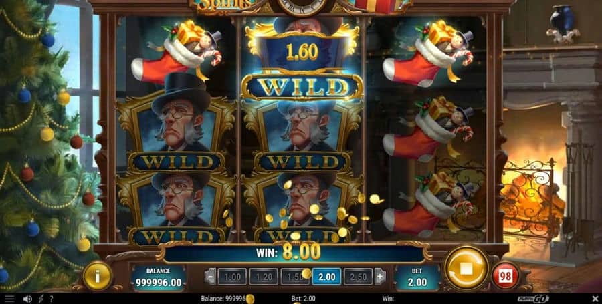The width and height of the screenshot is (602, 304).
Task: Stop the spin with gold button
Action: tap(466, 269)
